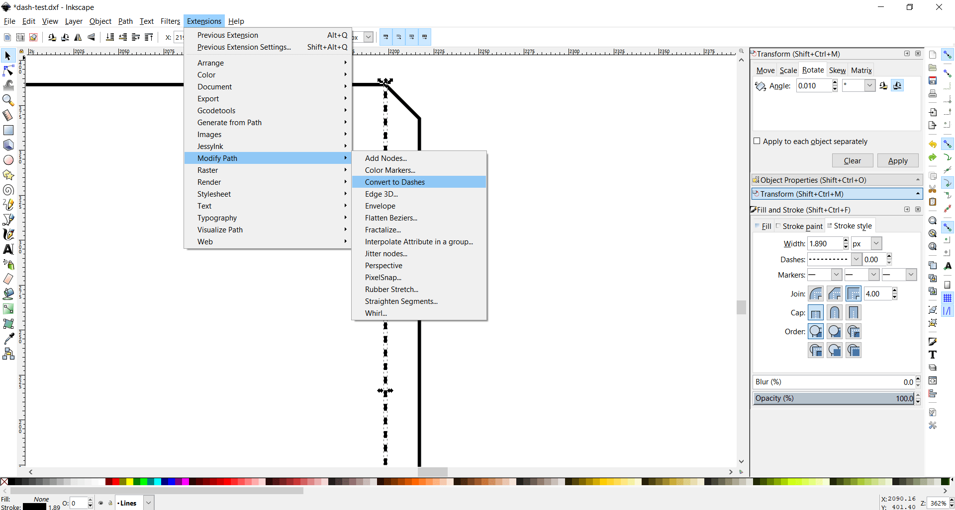Screen dimensions: 955x510
Task: Open the end marker dropdown
Action: click(x=911, y=275)
